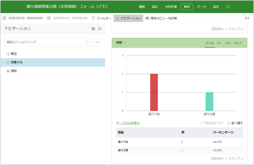
Task: Click the テーブルの非表示 link
Action: (x=128, y=123)
